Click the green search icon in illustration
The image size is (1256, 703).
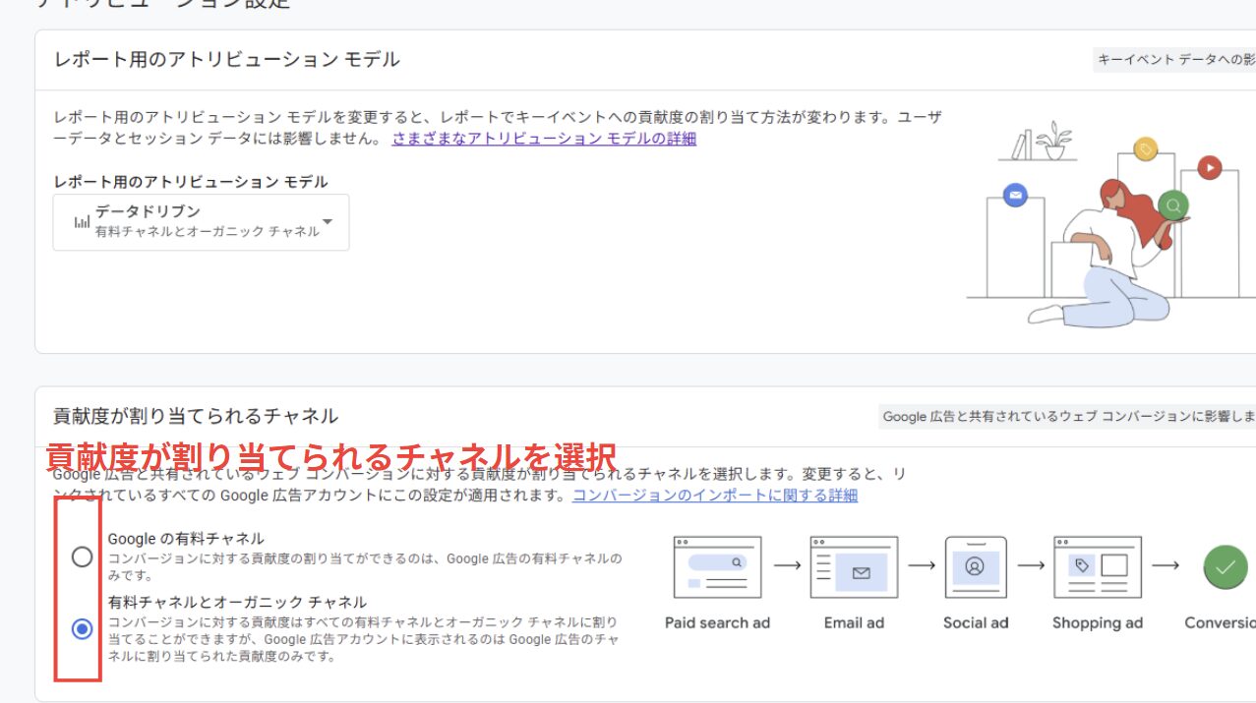1172,205
